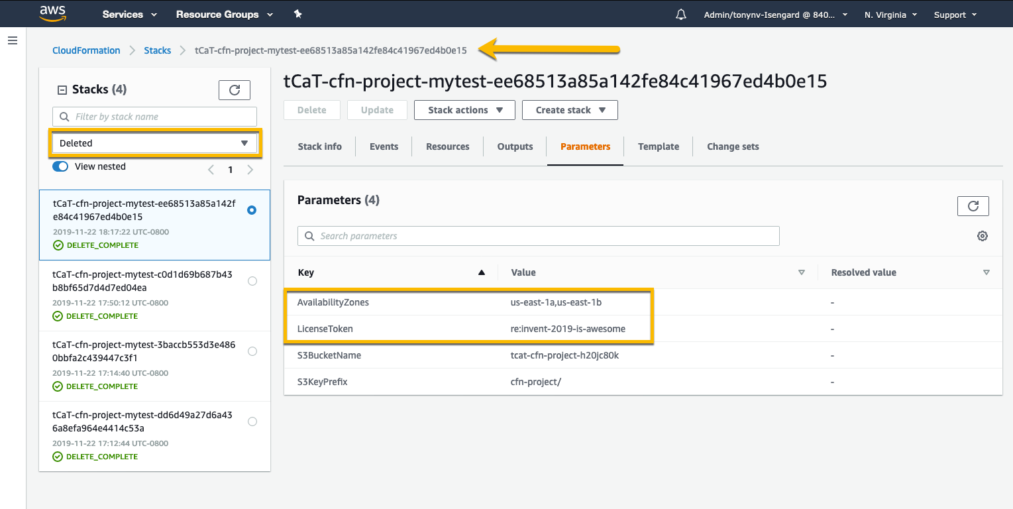
Task: Open the Resource Groups menu
Action: pos(225,14)
